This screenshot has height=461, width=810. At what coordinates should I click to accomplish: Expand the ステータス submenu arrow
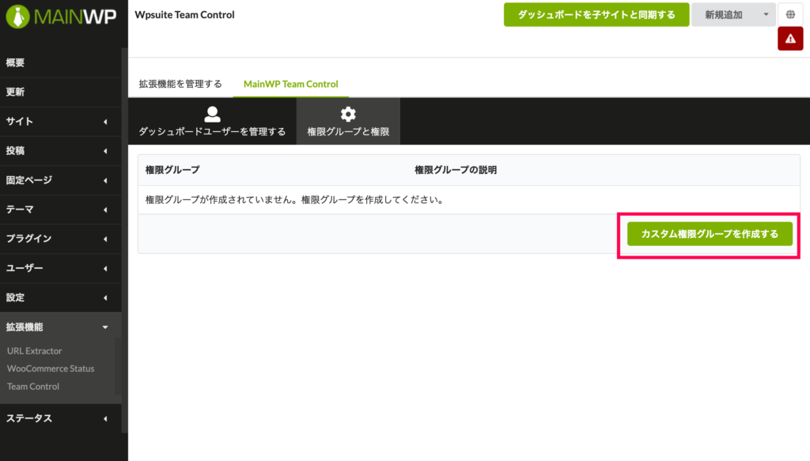coord(105,418)
